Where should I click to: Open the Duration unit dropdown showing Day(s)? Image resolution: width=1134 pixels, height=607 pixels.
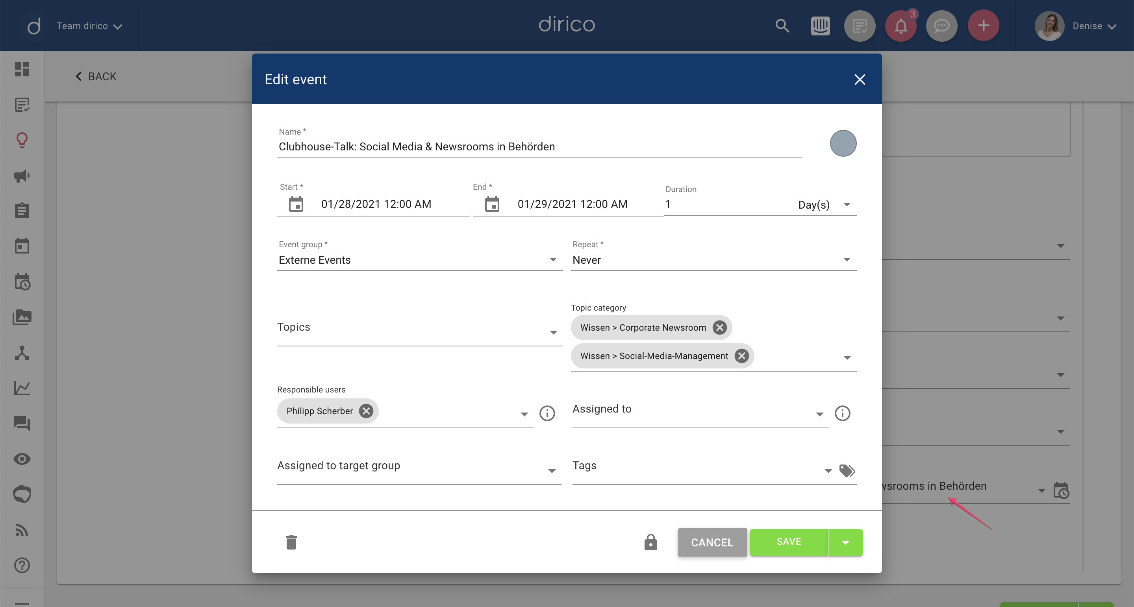tap(847, 204)
